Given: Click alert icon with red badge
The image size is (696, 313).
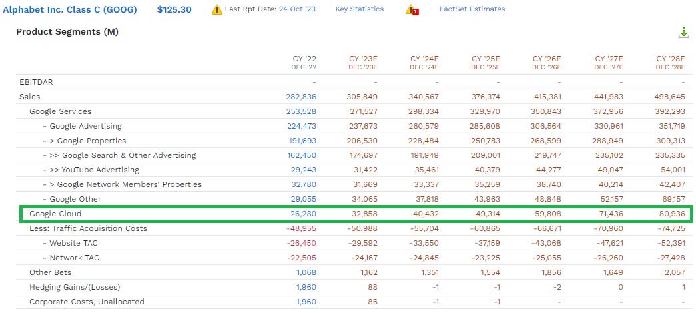Looking at the screenshot, I should coord(412,9).
